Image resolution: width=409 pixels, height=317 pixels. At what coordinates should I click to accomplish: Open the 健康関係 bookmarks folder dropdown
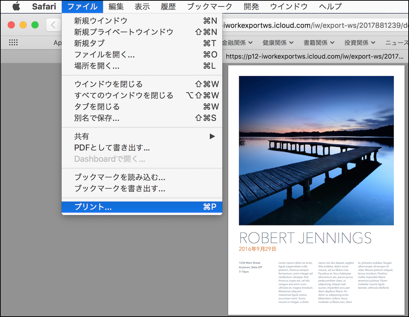(278, 43)
